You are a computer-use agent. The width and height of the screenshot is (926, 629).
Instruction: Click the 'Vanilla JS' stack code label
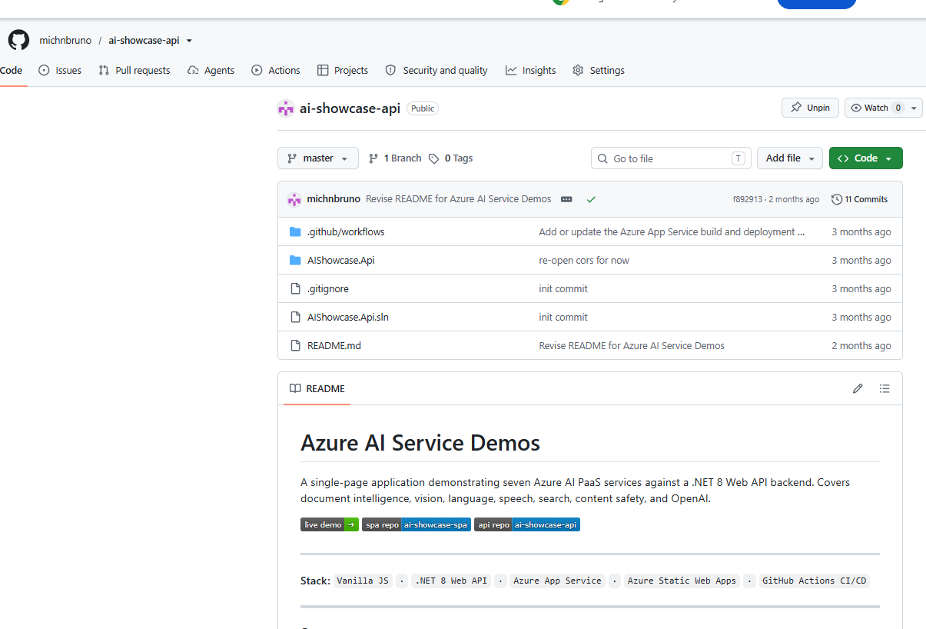click(x=363, y=581)
